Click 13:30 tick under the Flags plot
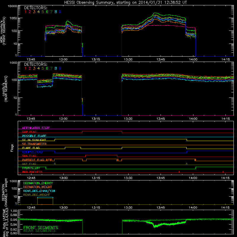Image resolution: width=237 pixels, height=237 pixels. 128,178
